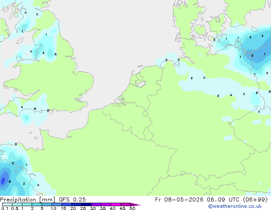The width and height of the screenshot is (271, 210).
Task: Click the 2–5 mm legend swatch
Action: 37,204
